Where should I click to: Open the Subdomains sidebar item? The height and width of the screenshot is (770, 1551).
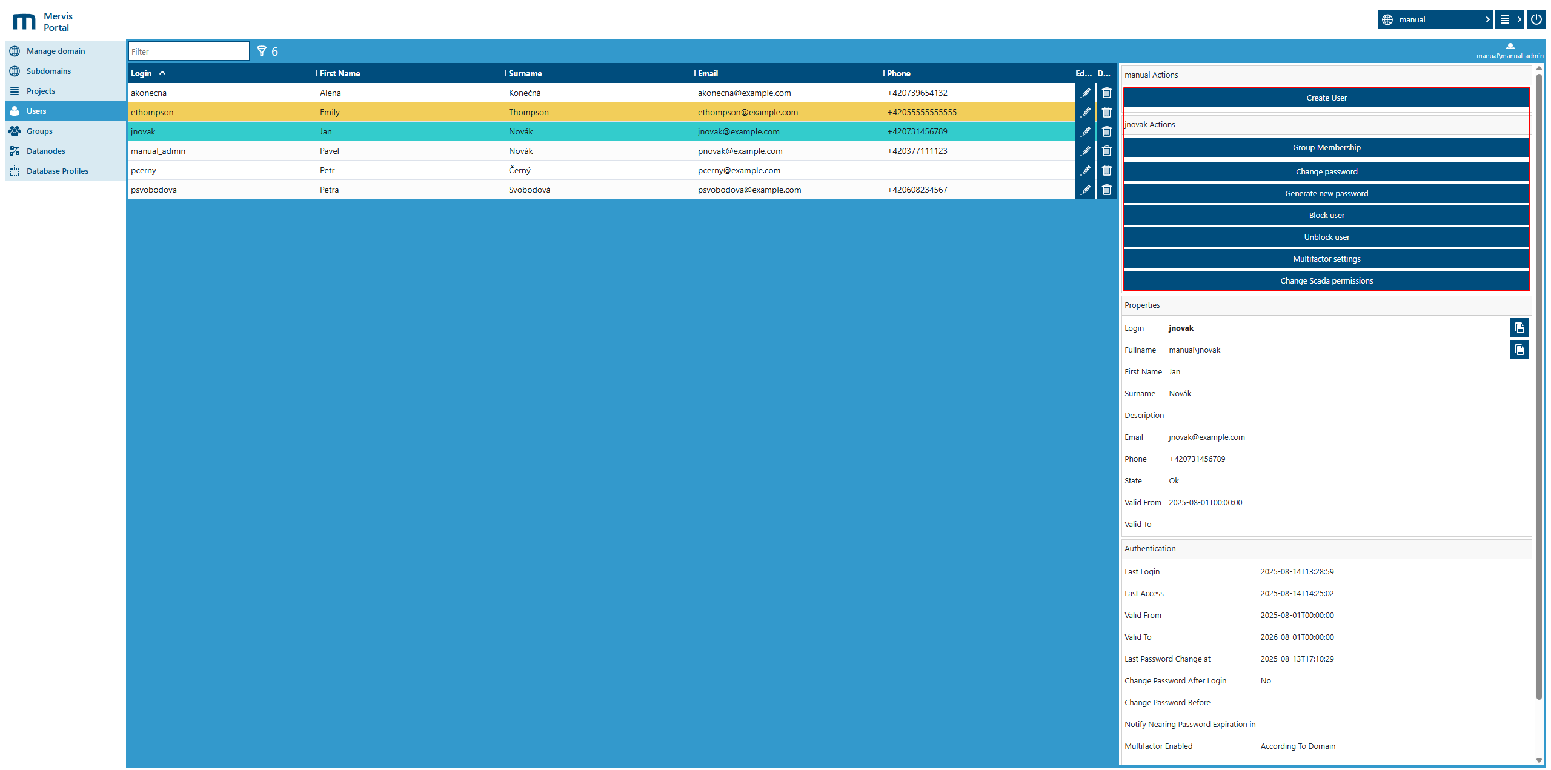[x=65, y=71]
